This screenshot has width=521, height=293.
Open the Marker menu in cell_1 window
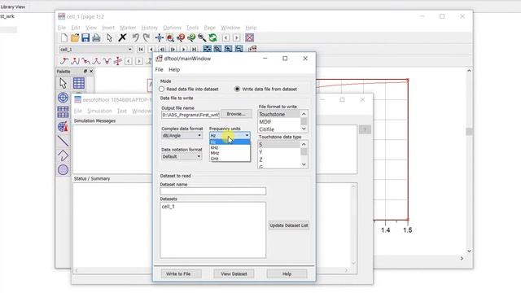[128, 28]
